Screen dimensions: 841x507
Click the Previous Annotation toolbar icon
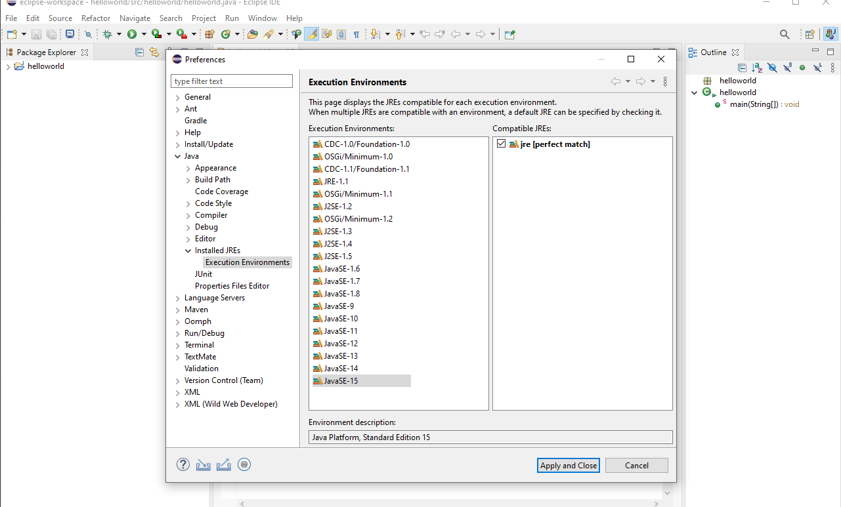(400, 34)
